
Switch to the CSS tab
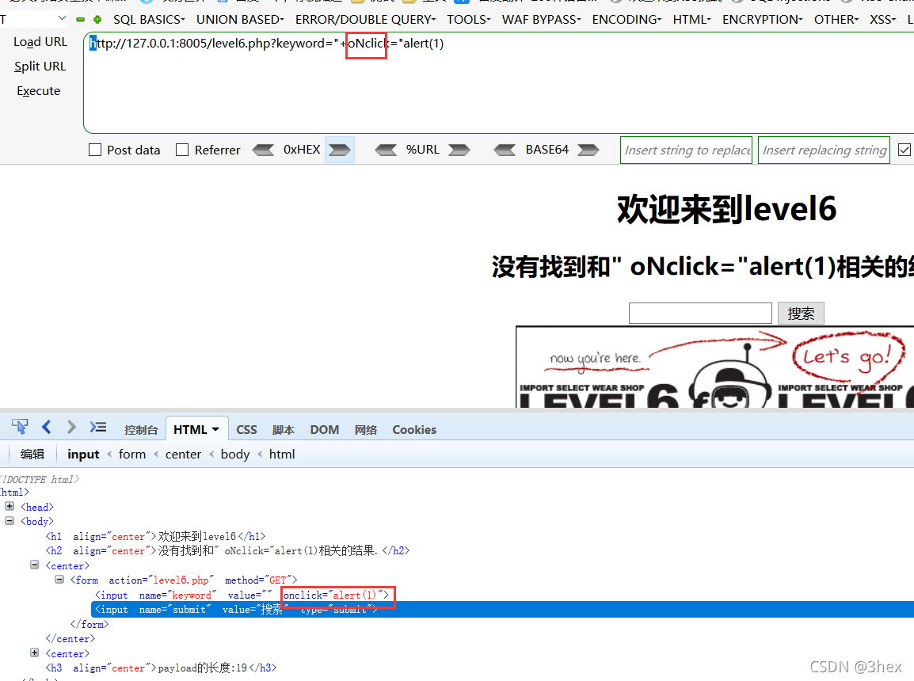click(246, 430)
